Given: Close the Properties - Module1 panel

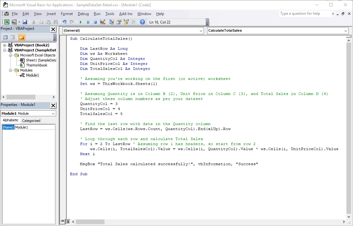Looking at the screenshot, I should pyautogui.click(x=53, y=105).
